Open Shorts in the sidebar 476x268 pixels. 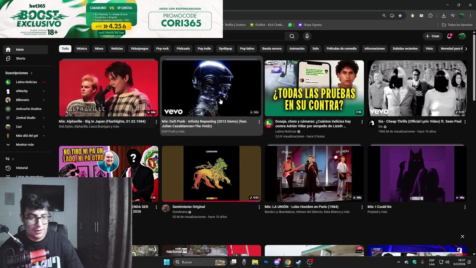25,58
